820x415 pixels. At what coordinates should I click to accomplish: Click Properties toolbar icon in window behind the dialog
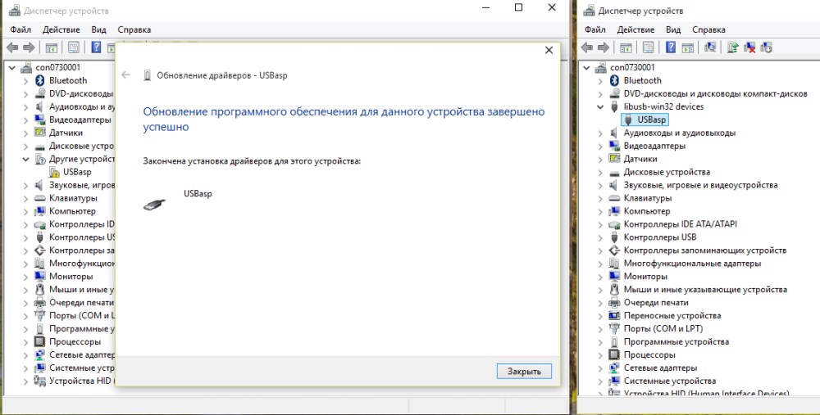(x=74, y=47)
